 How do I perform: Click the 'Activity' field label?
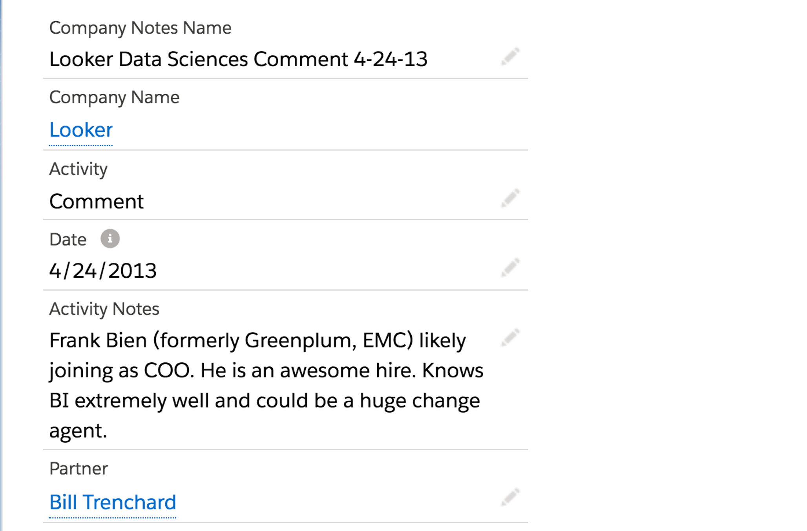78,169
